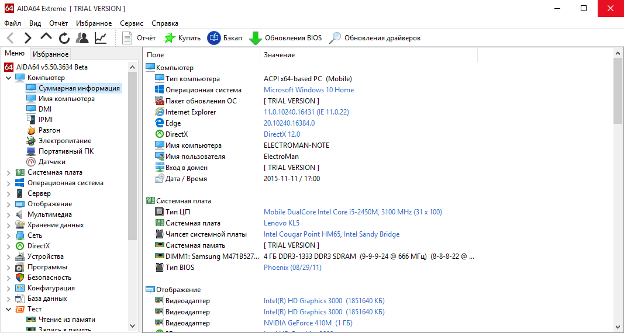Image resolution: width=624 pixels, height=333 pixels.
Task: Switch to the Избранное sidebar tab
Action: (x=50, y=54)
